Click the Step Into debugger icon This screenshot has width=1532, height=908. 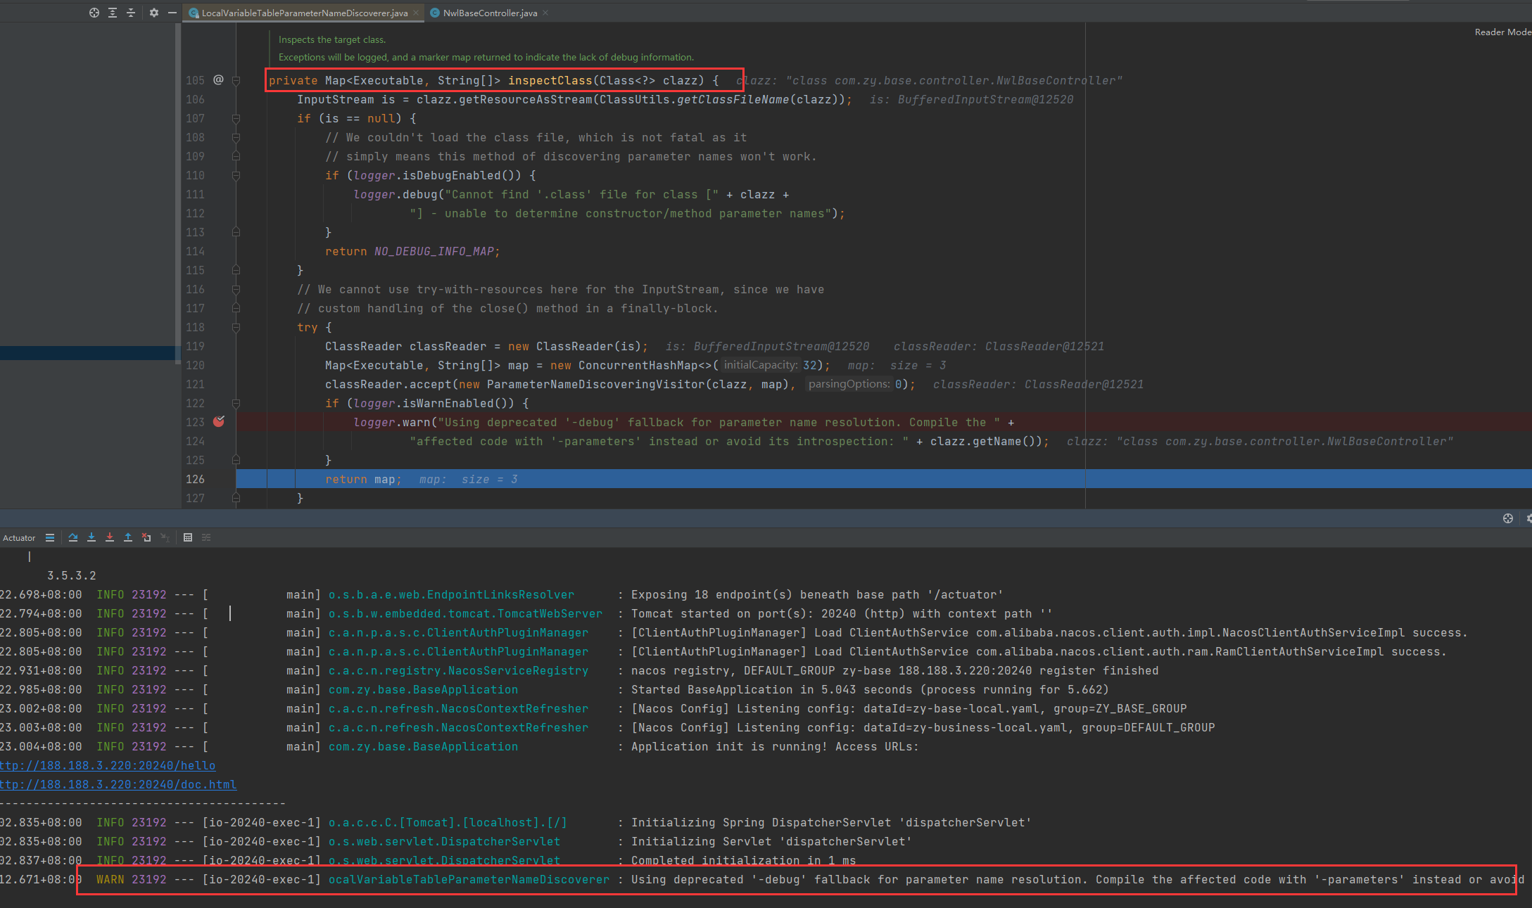pyautogui.click(x=91, y=537)
